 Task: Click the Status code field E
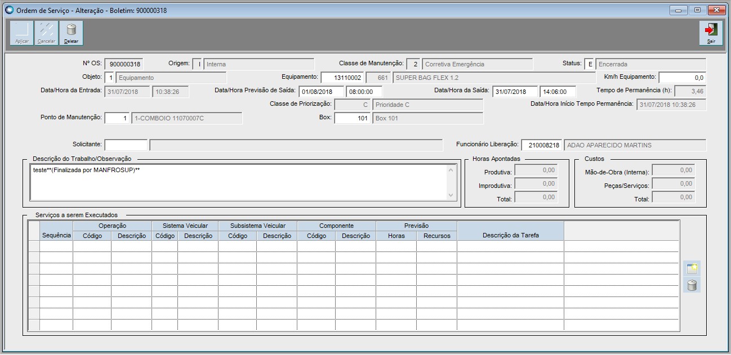pos(589,64)
